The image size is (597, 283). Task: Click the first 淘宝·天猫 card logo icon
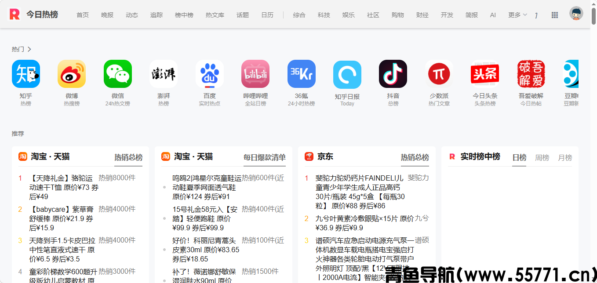tap(23, 156)
